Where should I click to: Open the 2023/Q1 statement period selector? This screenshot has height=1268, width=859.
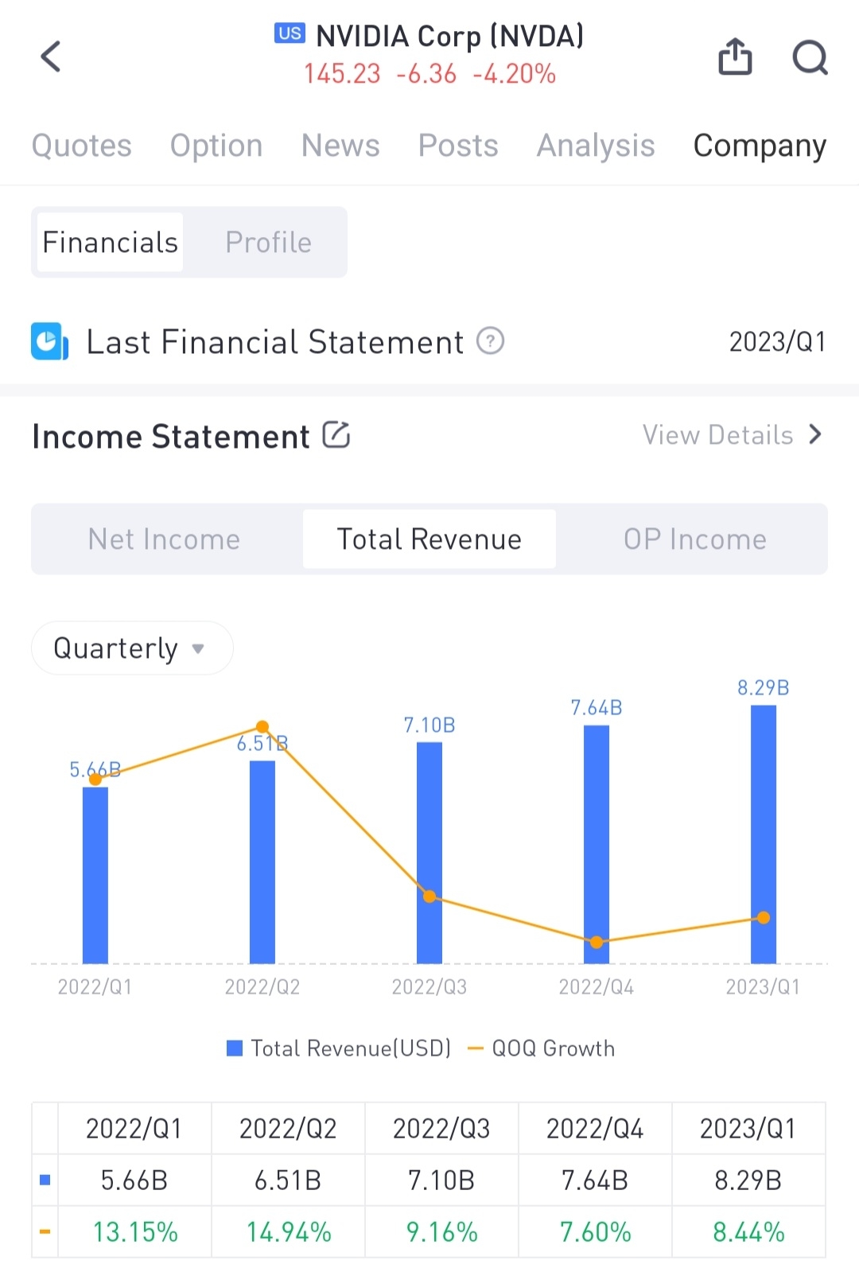pyautogui.click(x=777, y=341)
